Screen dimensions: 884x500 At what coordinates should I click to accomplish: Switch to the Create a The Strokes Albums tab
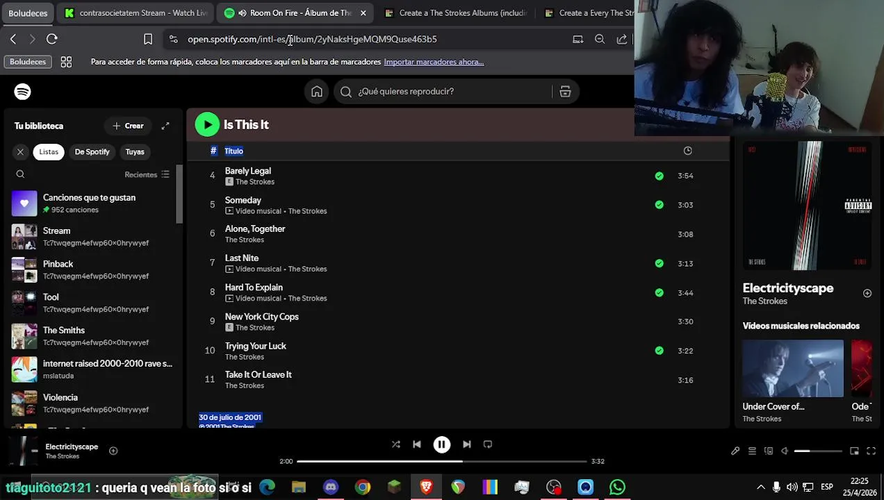pos(456,12)
